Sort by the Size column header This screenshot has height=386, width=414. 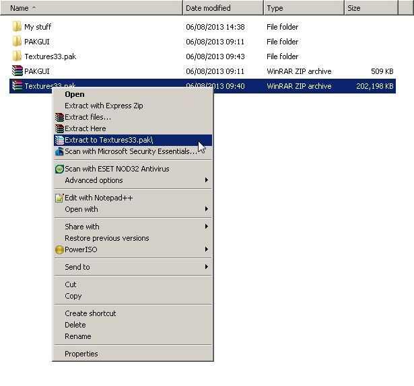pyautogui.click(x=371, y=8)
